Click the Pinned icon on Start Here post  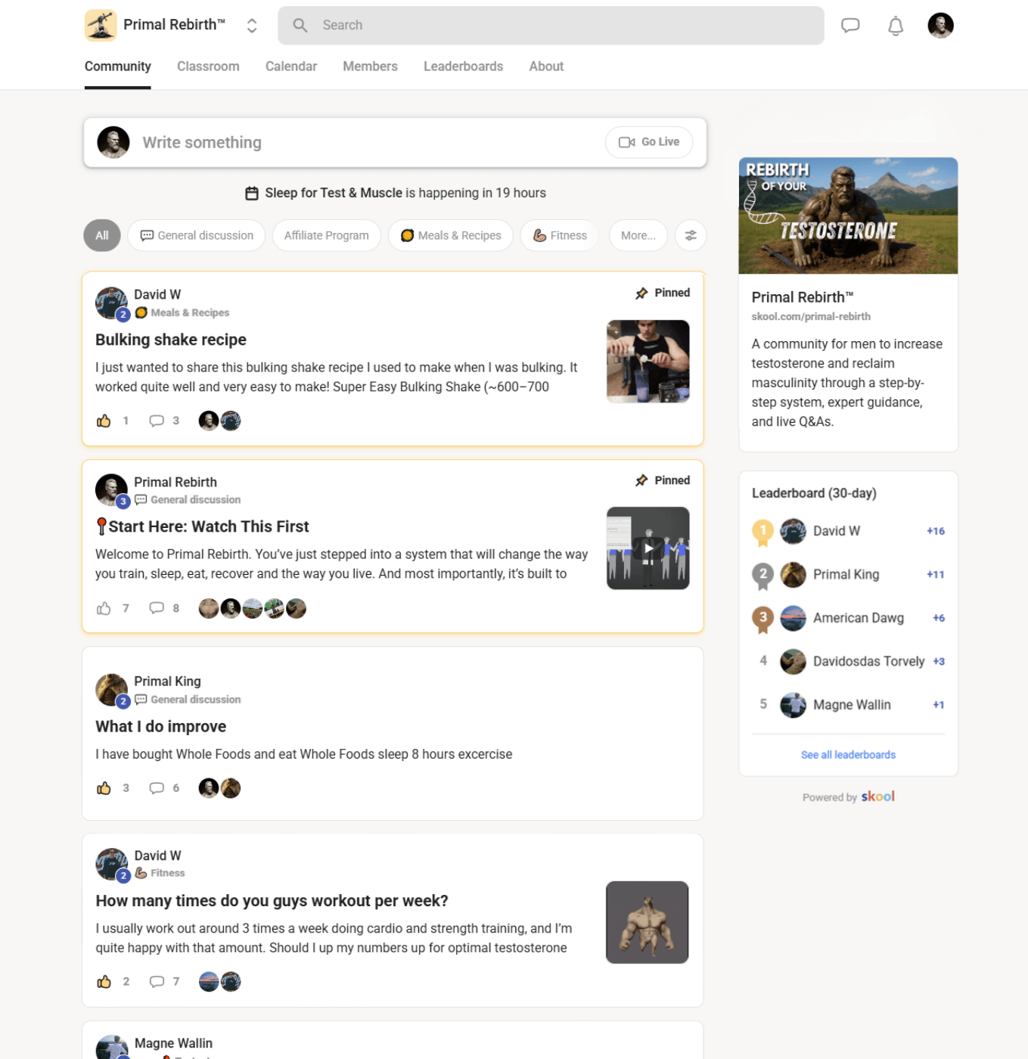click(641, 480)
